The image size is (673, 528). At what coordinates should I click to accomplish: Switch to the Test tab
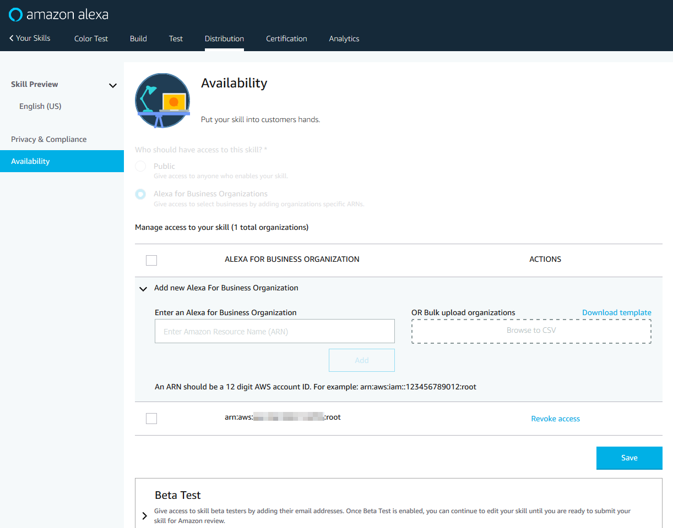pos(176,38)
